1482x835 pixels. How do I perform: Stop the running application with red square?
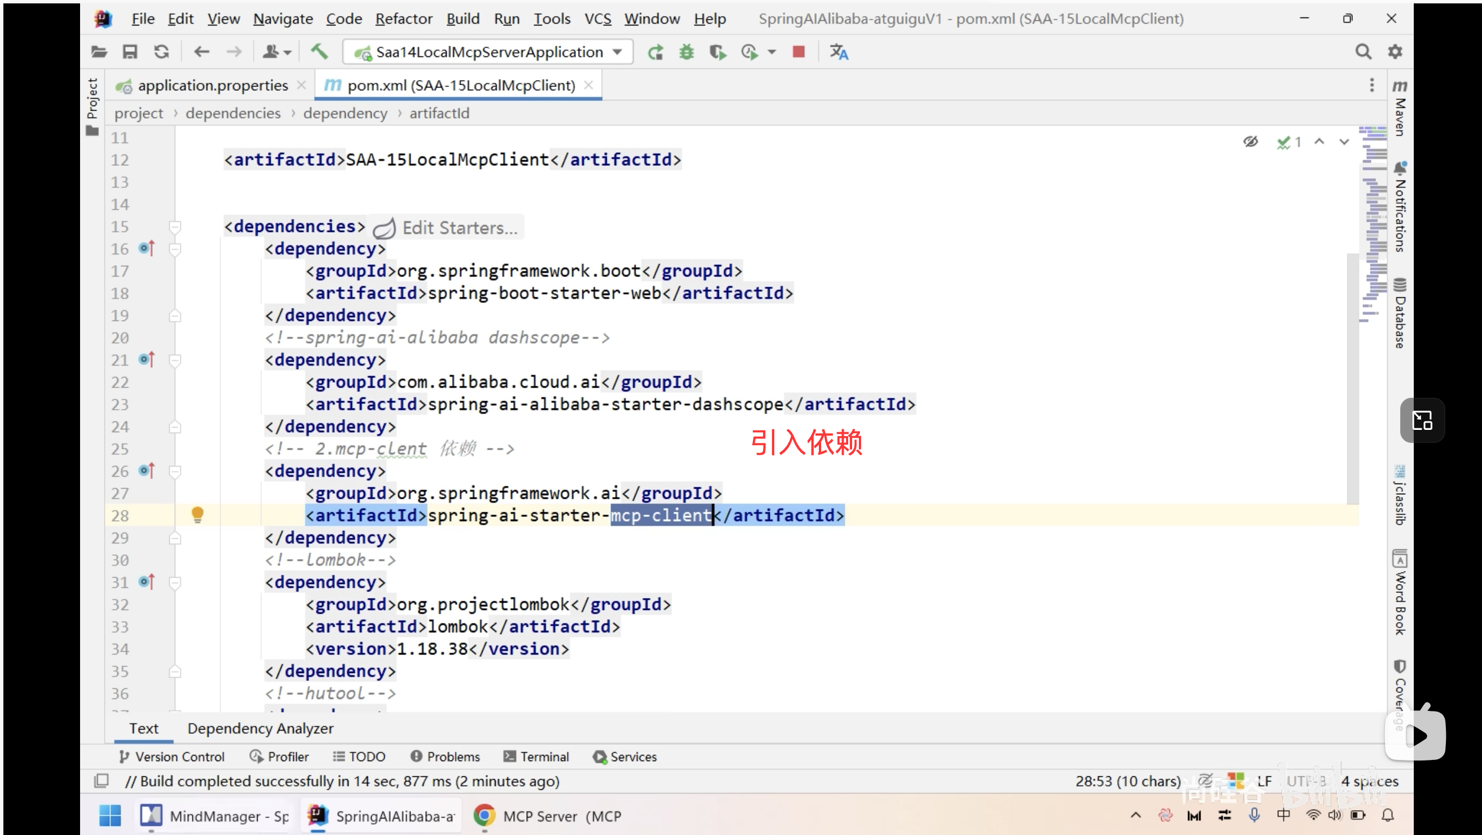(799, 52)
